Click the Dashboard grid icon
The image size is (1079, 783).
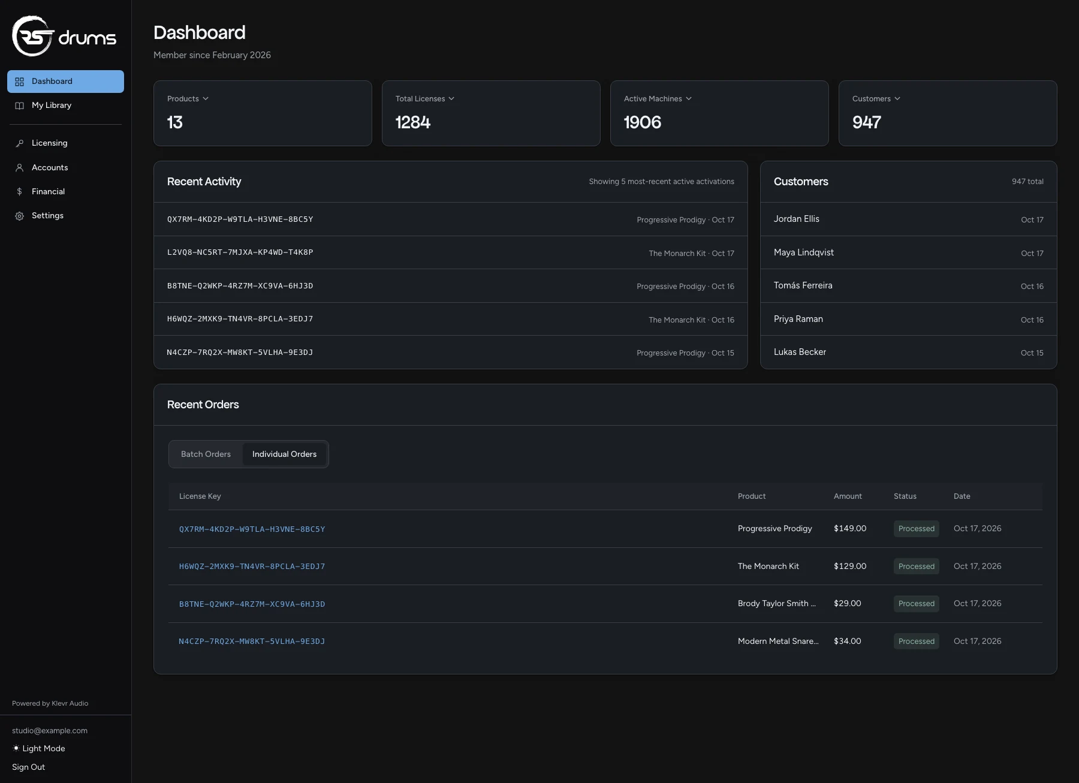19,82
